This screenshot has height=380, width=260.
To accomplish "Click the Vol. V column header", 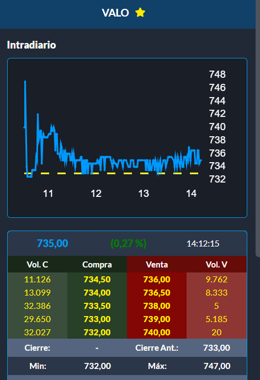I will pyautogui.click(x=216, y=264).
